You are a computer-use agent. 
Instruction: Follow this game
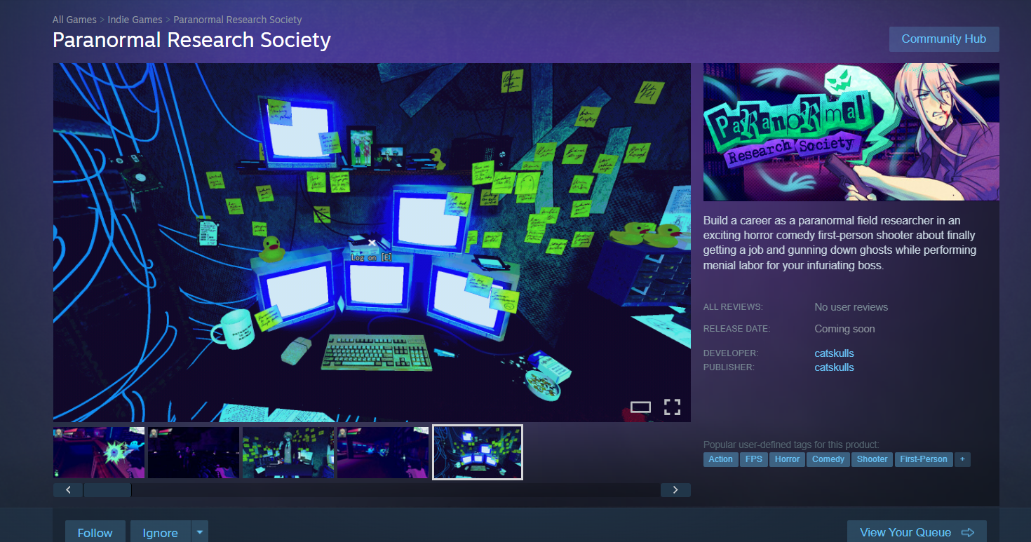coord(95,532)
